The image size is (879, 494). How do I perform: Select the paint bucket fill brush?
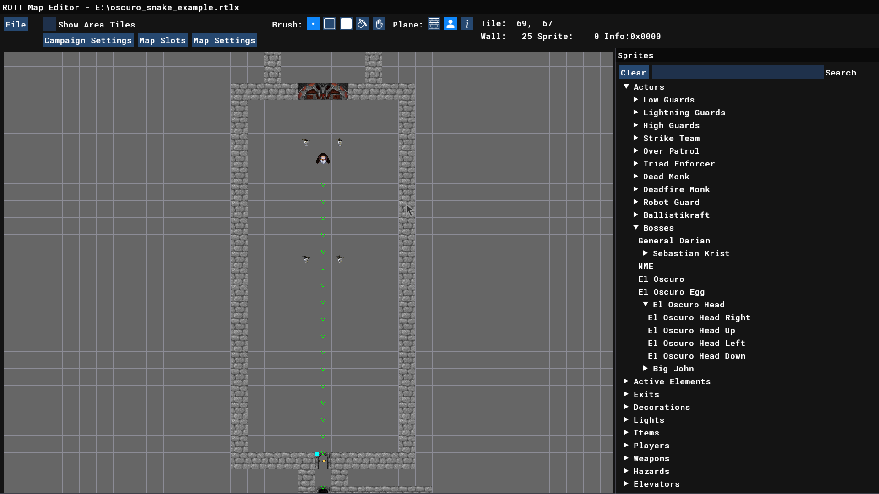click(363, 24)
